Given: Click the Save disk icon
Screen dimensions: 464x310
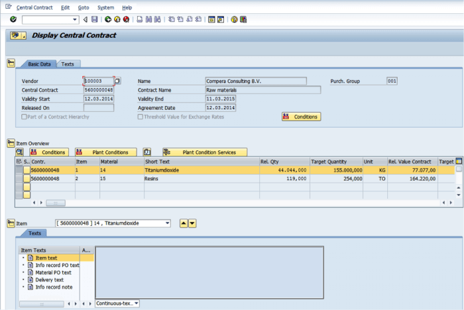Looking at the screenshot, I should (94, 19).
